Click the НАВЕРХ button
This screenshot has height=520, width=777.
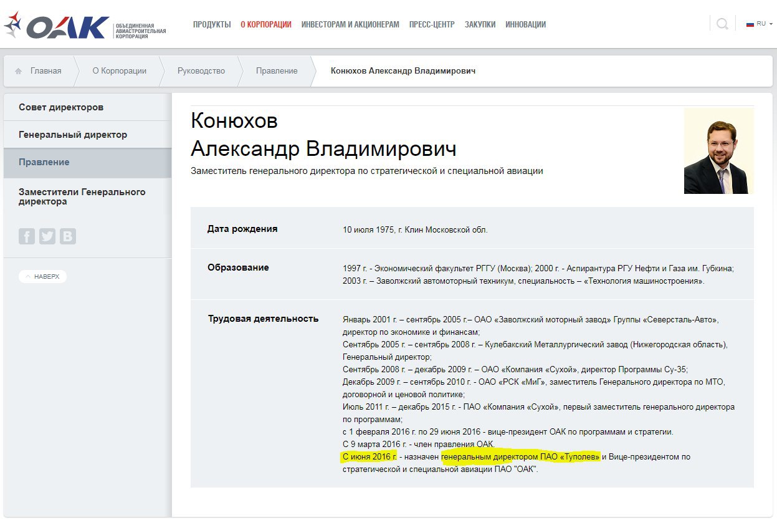(42, 276)
